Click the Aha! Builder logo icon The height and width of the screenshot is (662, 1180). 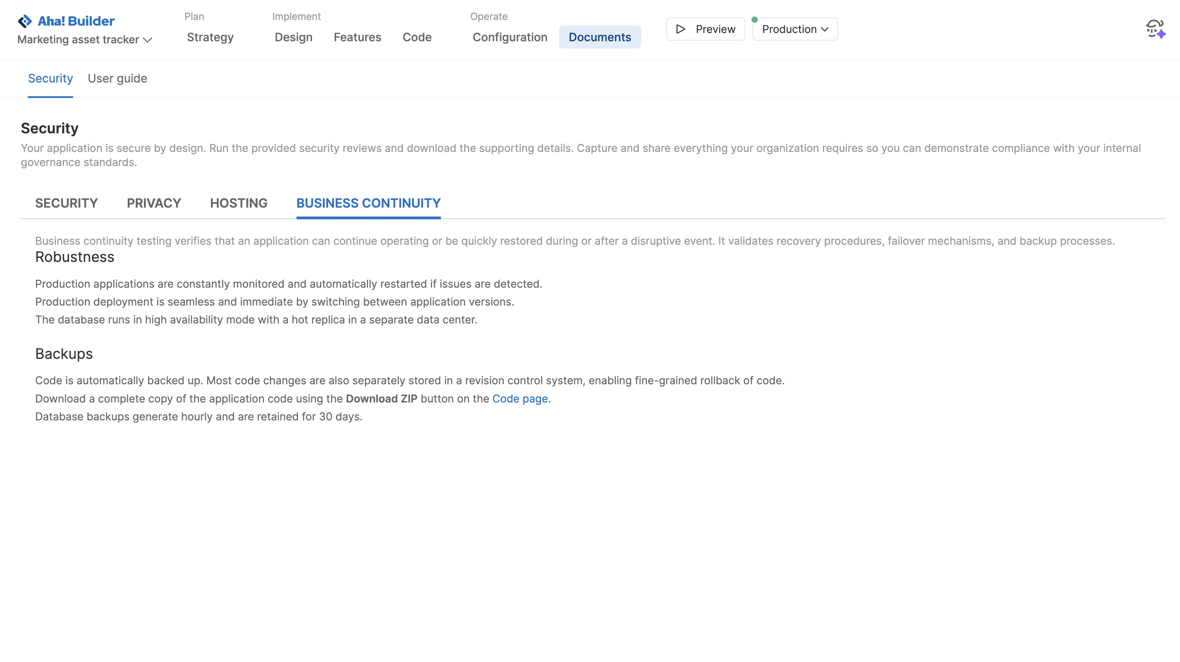[25, 21]
